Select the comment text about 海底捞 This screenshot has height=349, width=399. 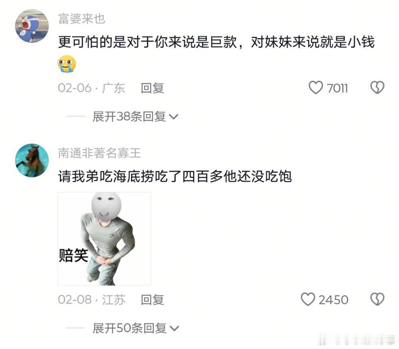(x=175, y=176)
